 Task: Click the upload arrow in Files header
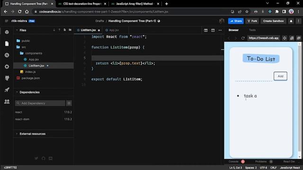click(59, 30)
